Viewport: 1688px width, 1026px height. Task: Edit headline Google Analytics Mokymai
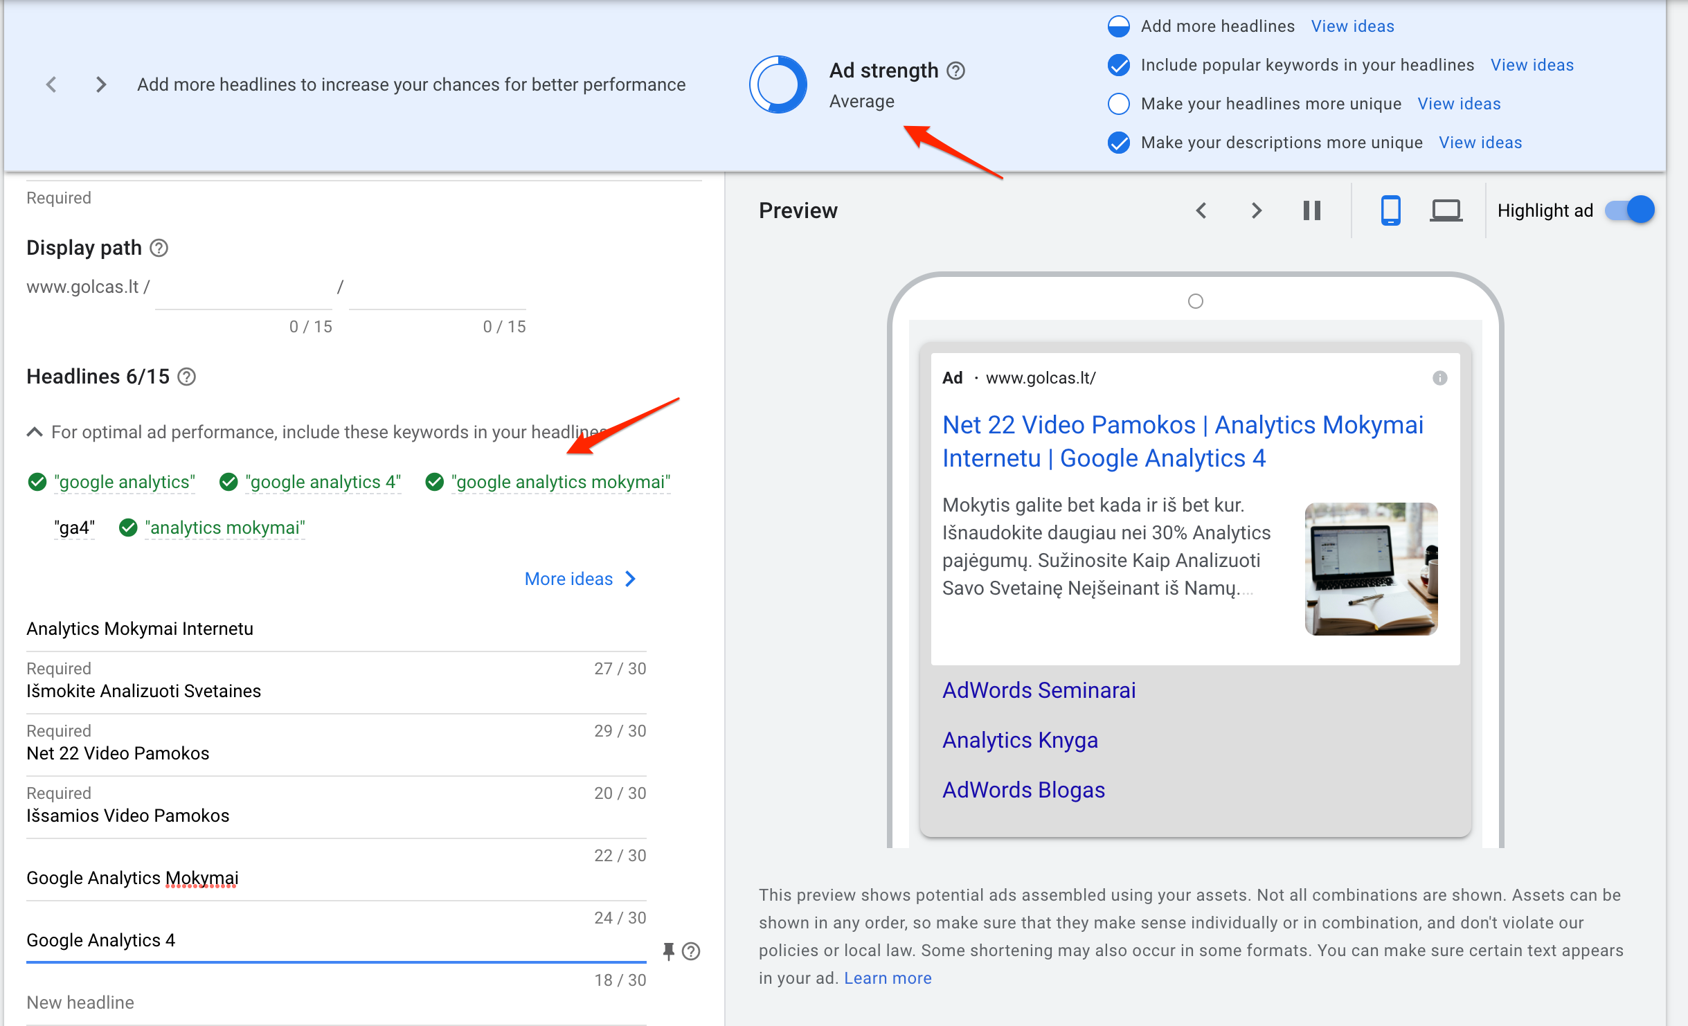click(x=336, y=878)
